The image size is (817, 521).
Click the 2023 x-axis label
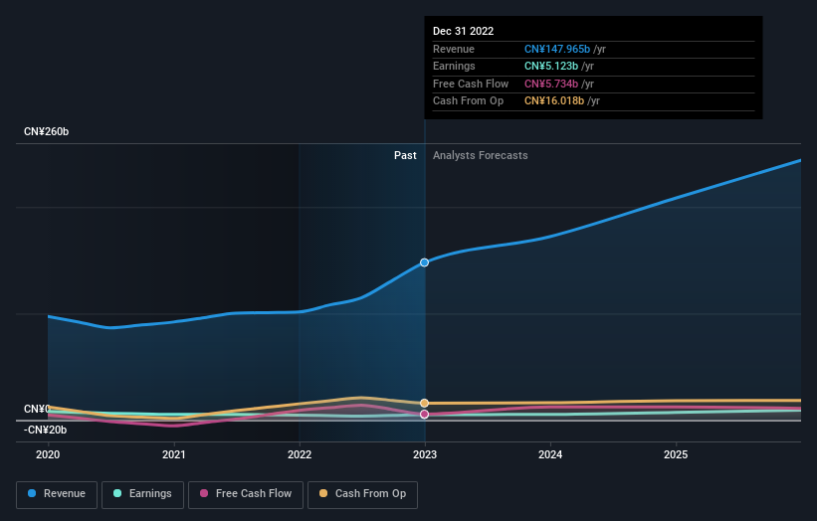tap(425, 454)
